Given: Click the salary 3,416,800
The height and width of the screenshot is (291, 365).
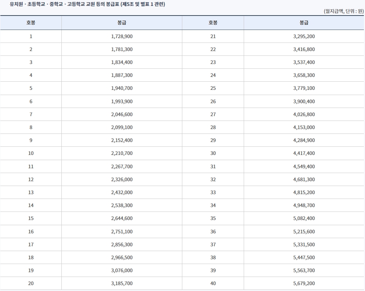Looking at the screenshot, I should (304, 49).
